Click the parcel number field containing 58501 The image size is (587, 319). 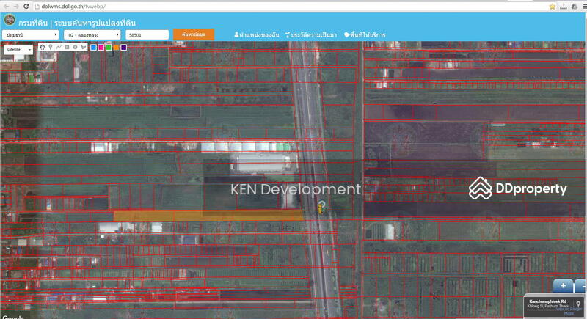(x=147, y=34)
